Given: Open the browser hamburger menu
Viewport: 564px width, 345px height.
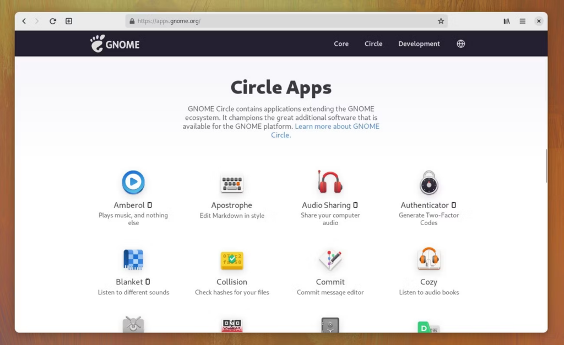Looking at the screenshot, I should (x=523, y=21).
